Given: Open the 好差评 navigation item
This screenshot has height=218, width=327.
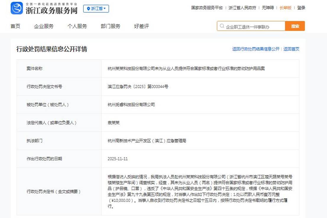Looking at the screenshot, I should click(141, 26).
